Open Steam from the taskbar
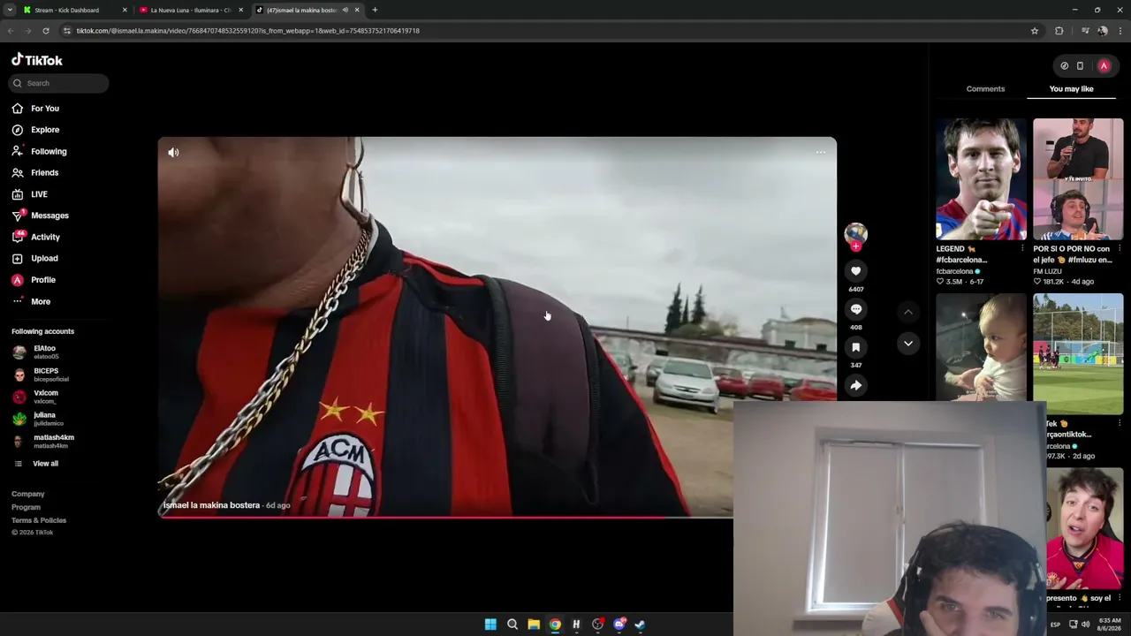The image size is (1131, 636). 640,625
